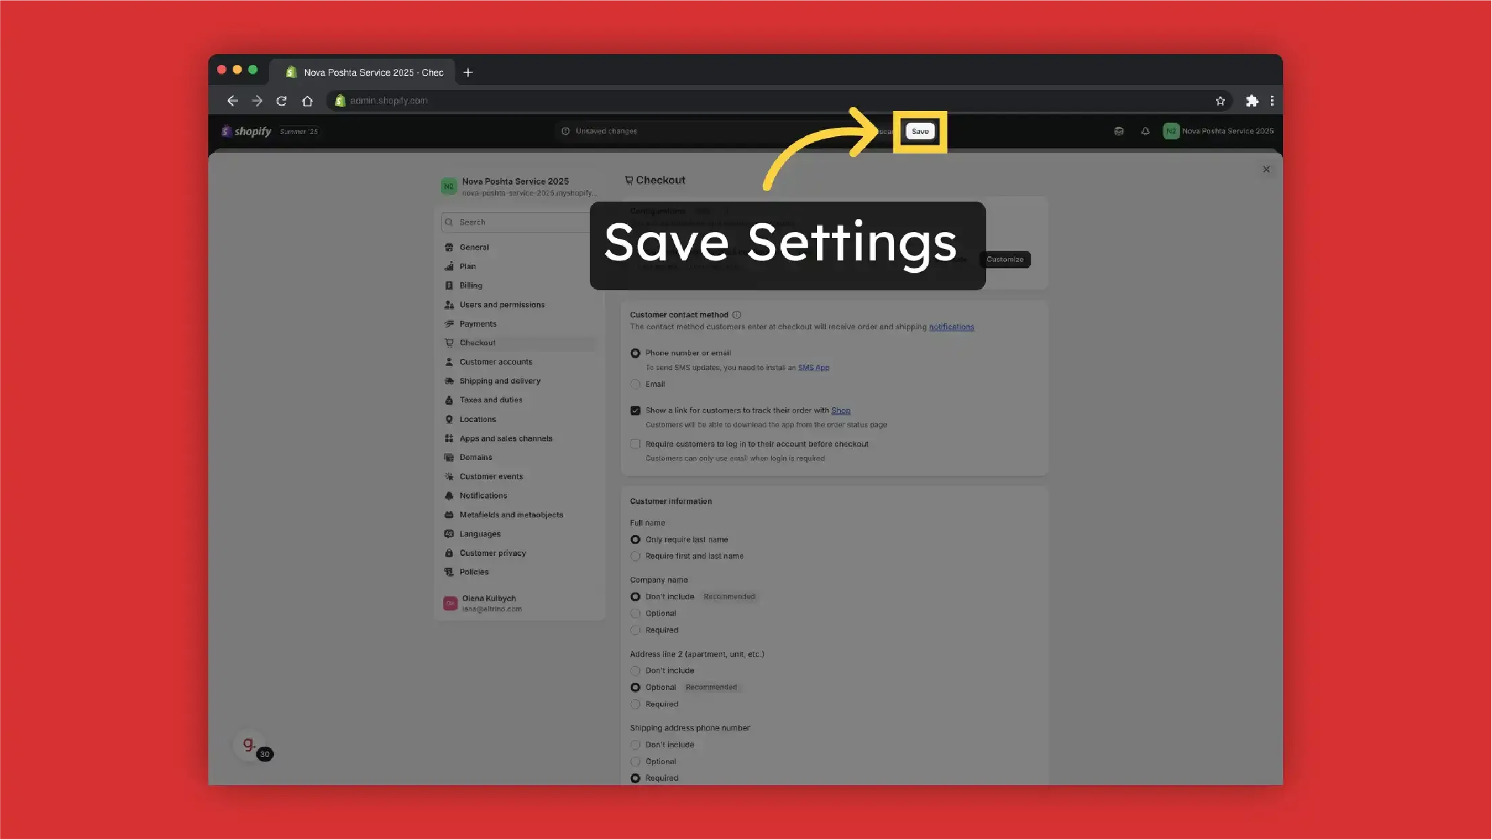Open browser three-dot menu
The image size is (1492, 840).
click(x=1272, y=101)
